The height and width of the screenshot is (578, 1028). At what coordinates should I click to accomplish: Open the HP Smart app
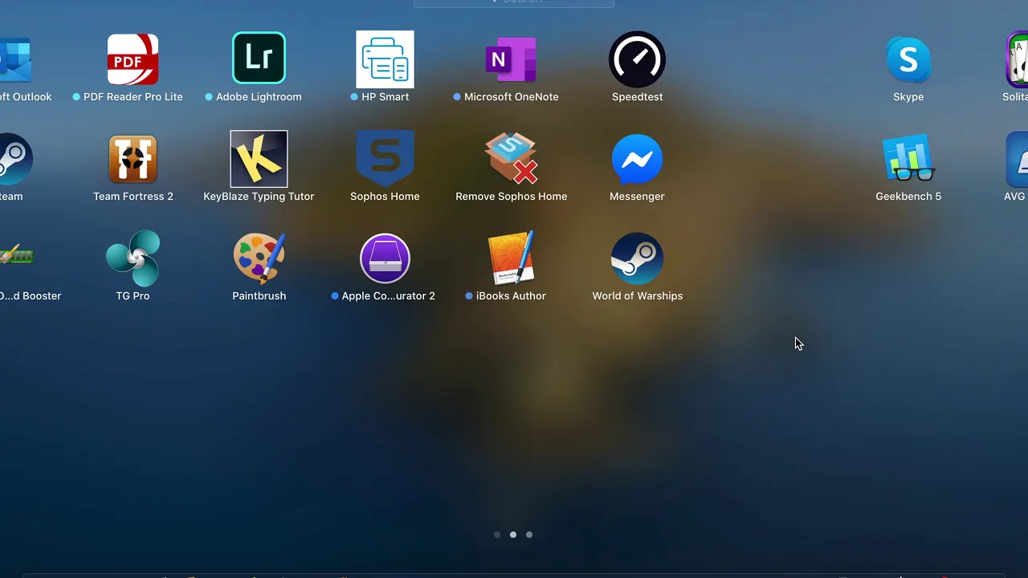[385, 59]
